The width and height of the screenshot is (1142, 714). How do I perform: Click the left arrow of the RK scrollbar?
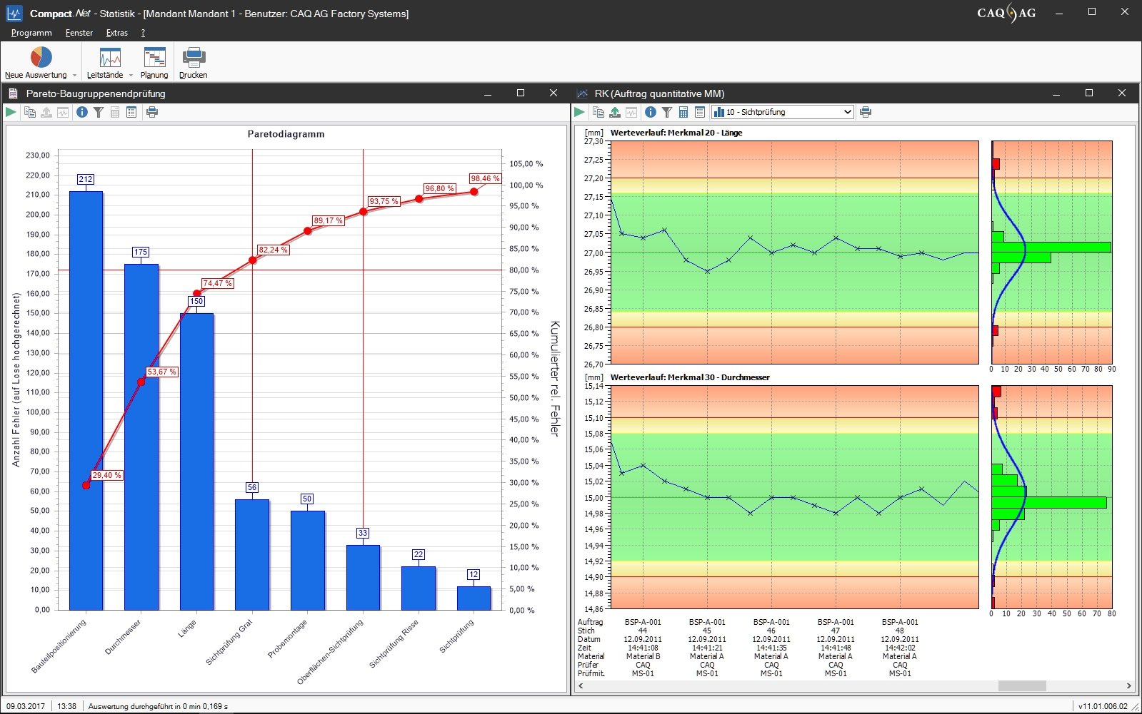click(581, 685)
